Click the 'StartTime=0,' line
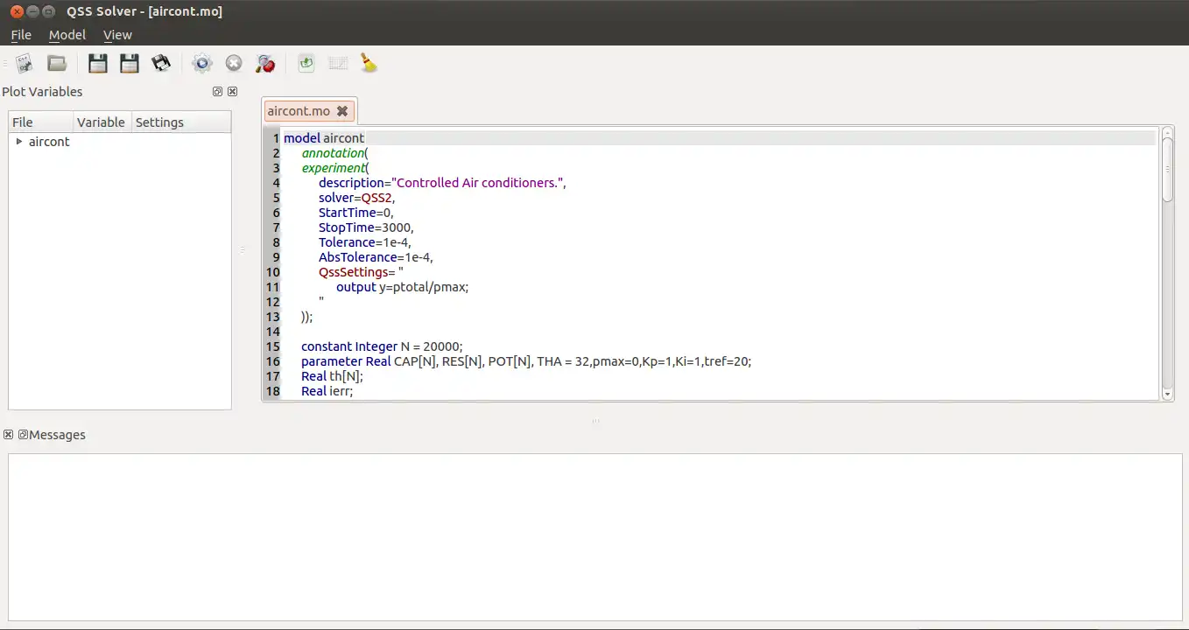The width and height of the screenshot is (1189, 630). point(356,213)
